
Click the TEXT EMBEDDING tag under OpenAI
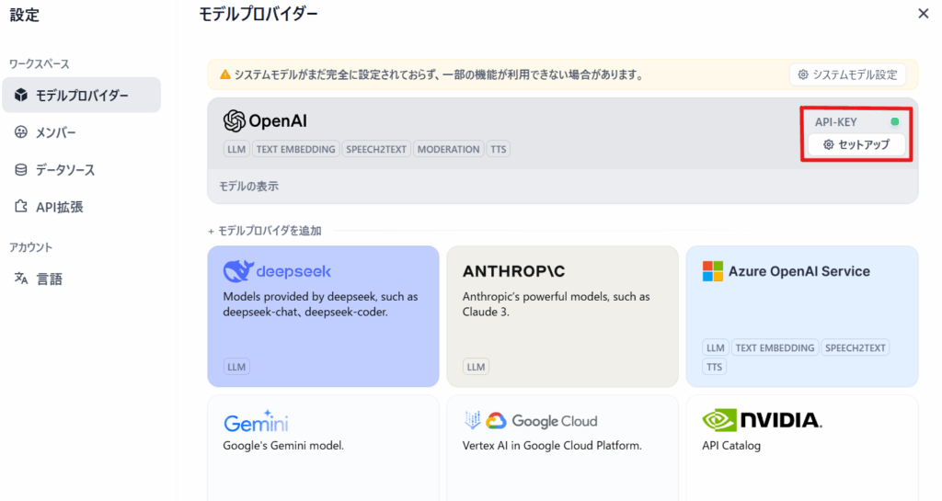[x=295, y=149]
